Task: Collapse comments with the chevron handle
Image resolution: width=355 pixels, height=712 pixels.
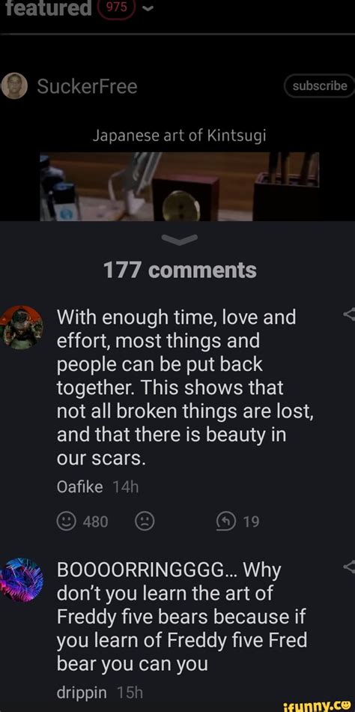Action: click(x=180, y=239)
